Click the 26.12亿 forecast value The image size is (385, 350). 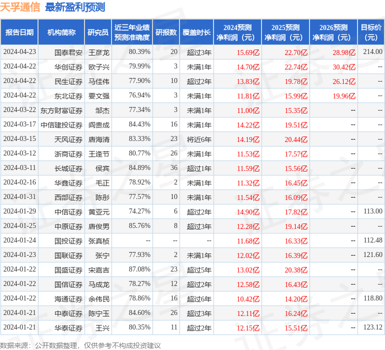(344, 81)
